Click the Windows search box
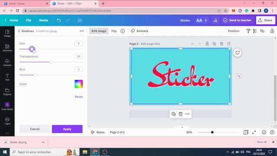Screen dimensions: 277x156 [x=45, y=152]
